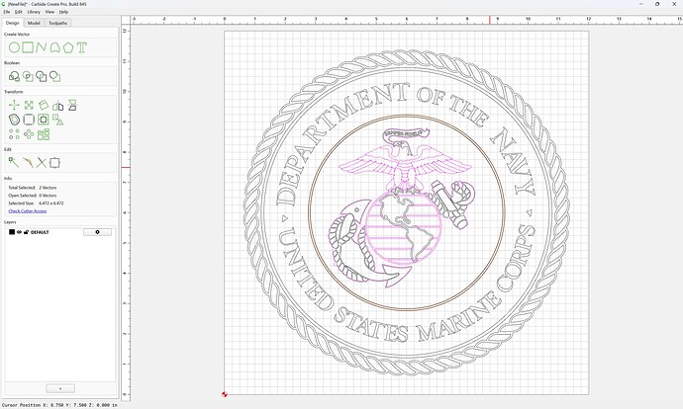Click the Delete X edit icon
The image size is (683, 409).
point(41,163)
